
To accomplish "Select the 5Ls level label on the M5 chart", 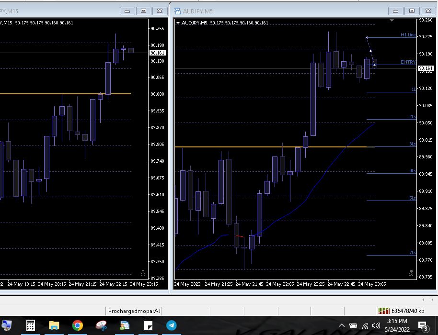I will pos(413,198).
